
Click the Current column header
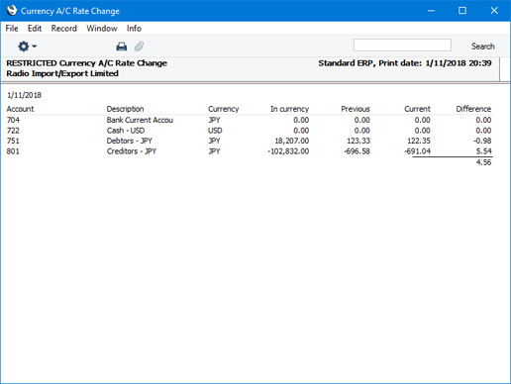pyautogui.click(x=417, y=109)
